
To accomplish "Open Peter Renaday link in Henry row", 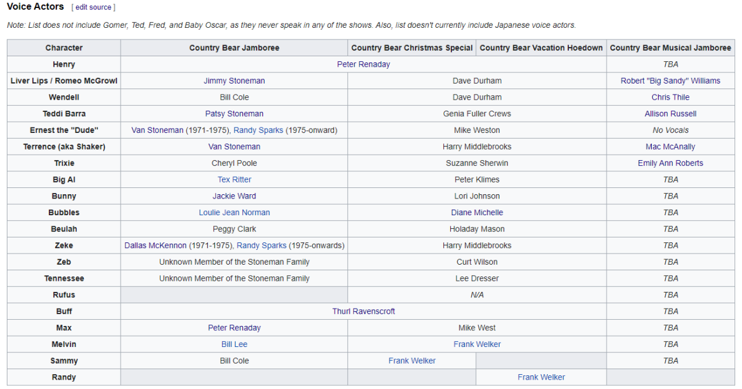I will point(364,64).
